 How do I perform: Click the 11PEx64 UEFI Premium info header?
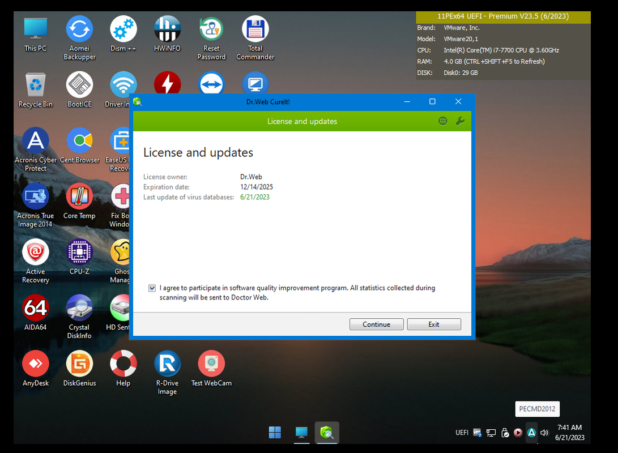click(x=503, y=16)
